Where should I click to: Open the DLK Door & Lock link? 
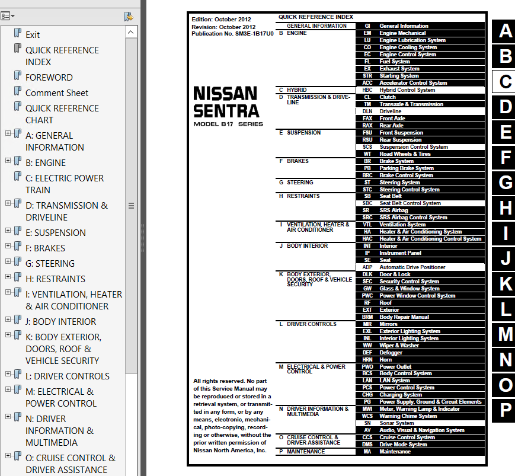click(x=420, y=274)
